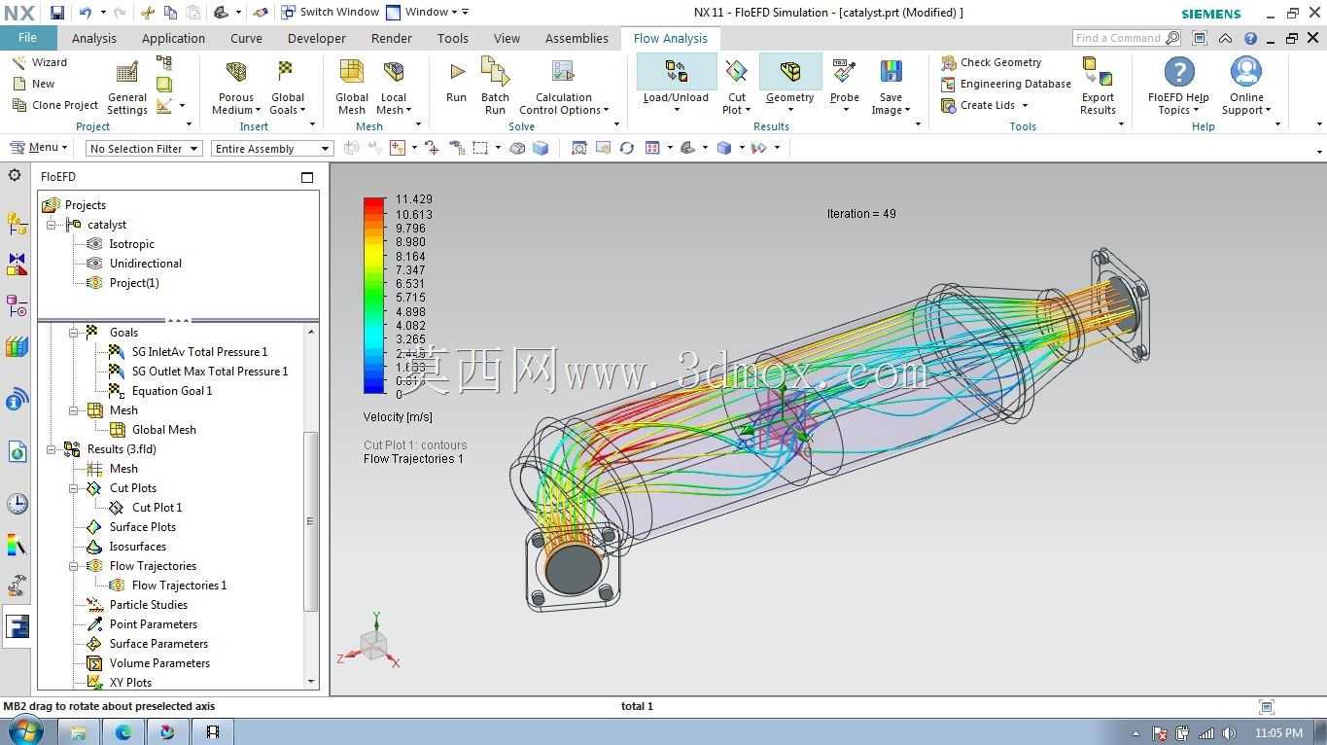Collapse the catalyst node in Projects tree
Image resolution: width=1327 pixels, height=745 pixels.
pos(52,225)
